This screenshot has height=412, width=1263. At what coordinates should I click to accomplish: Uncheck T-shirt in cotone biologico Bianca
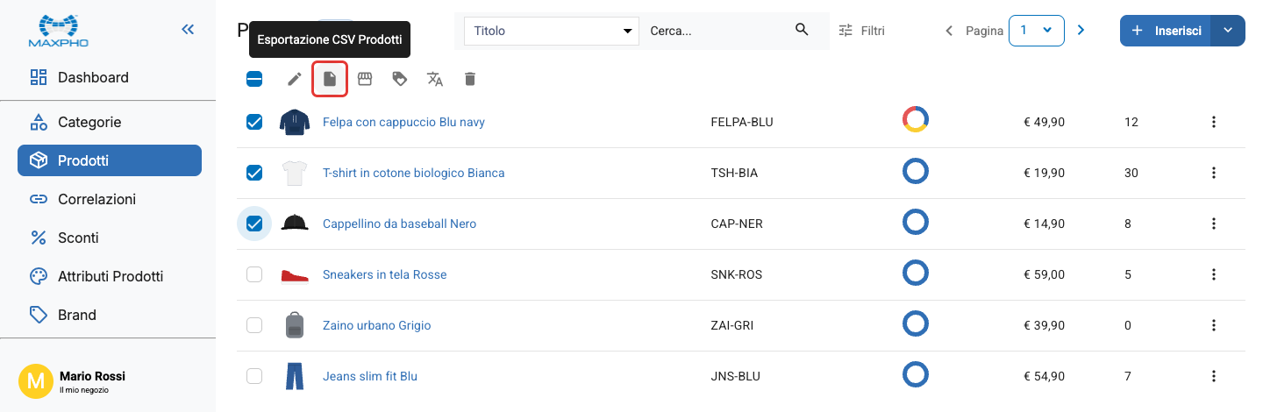click(254, 173)
